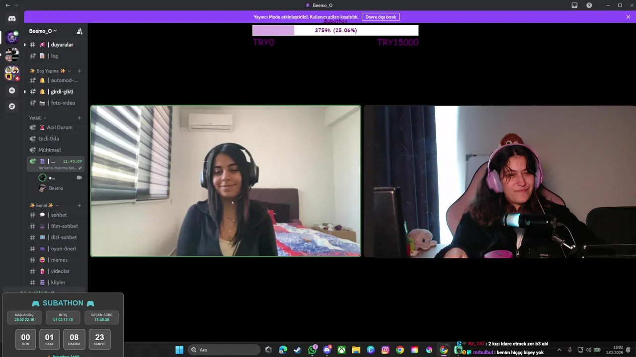636x357 pixels.
Task: Open Instagram from taskbar
Action: point(385,350)
